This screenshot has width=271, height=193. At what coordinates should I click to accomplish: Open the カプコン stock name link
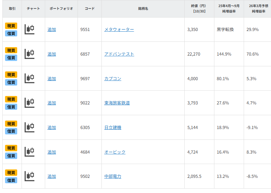113,79
